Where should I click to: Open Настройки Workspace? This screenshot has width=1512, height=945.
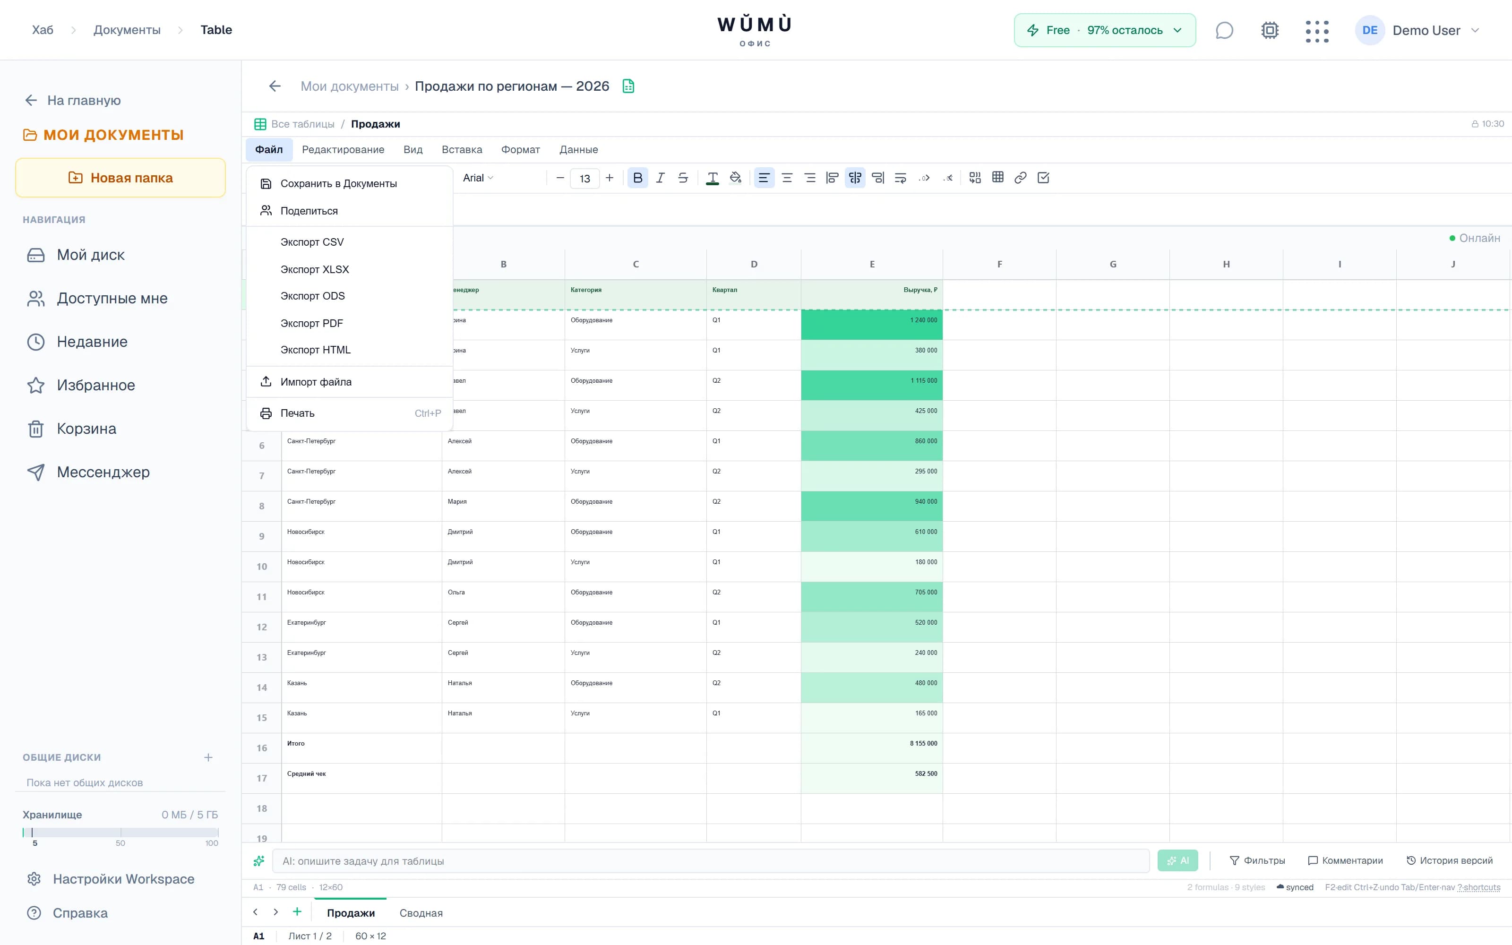[120, 879]
